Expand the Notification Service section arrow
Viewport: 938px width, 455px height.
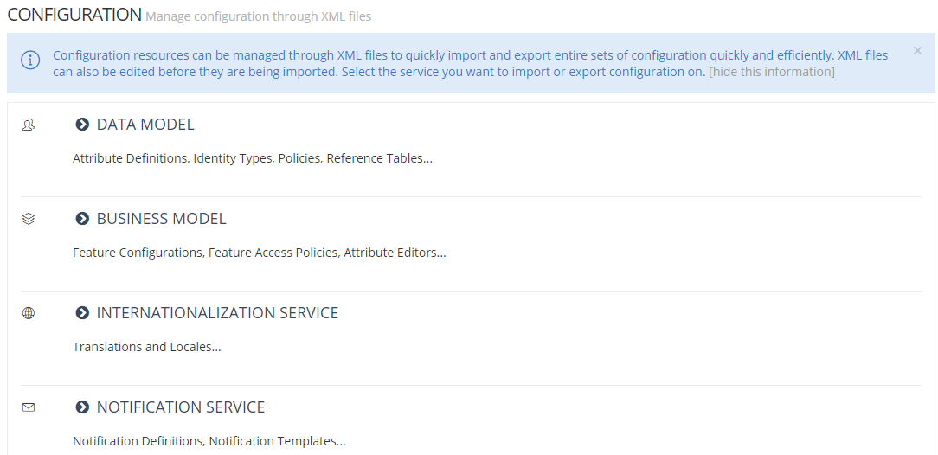[82, 407]
